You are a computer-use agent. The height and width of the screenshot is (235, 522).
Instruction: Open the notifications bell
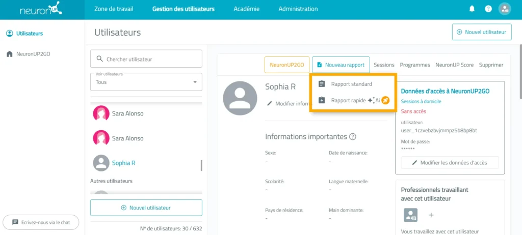(472, 9)
